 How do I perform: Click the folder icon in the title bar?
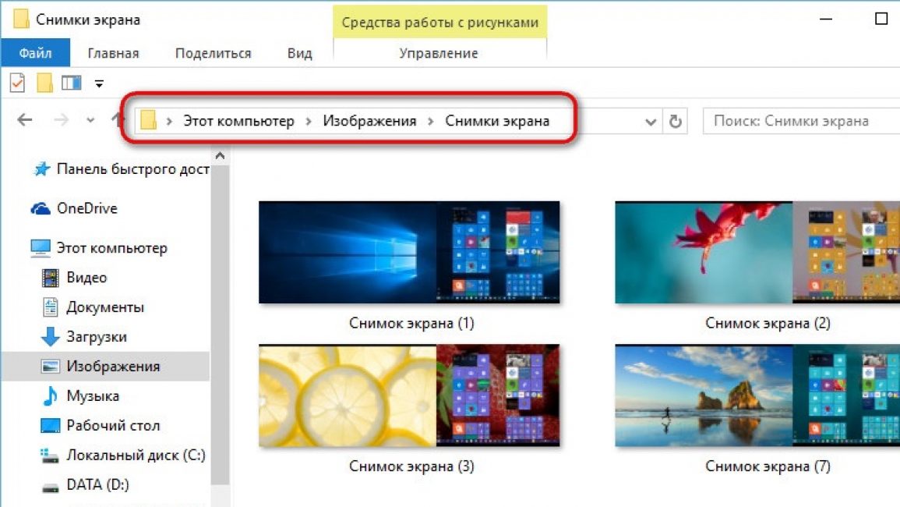21,19
